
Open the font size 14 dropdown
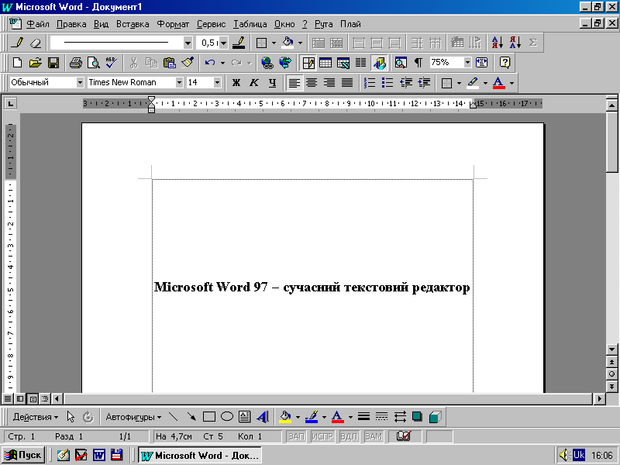pos(217,83)
